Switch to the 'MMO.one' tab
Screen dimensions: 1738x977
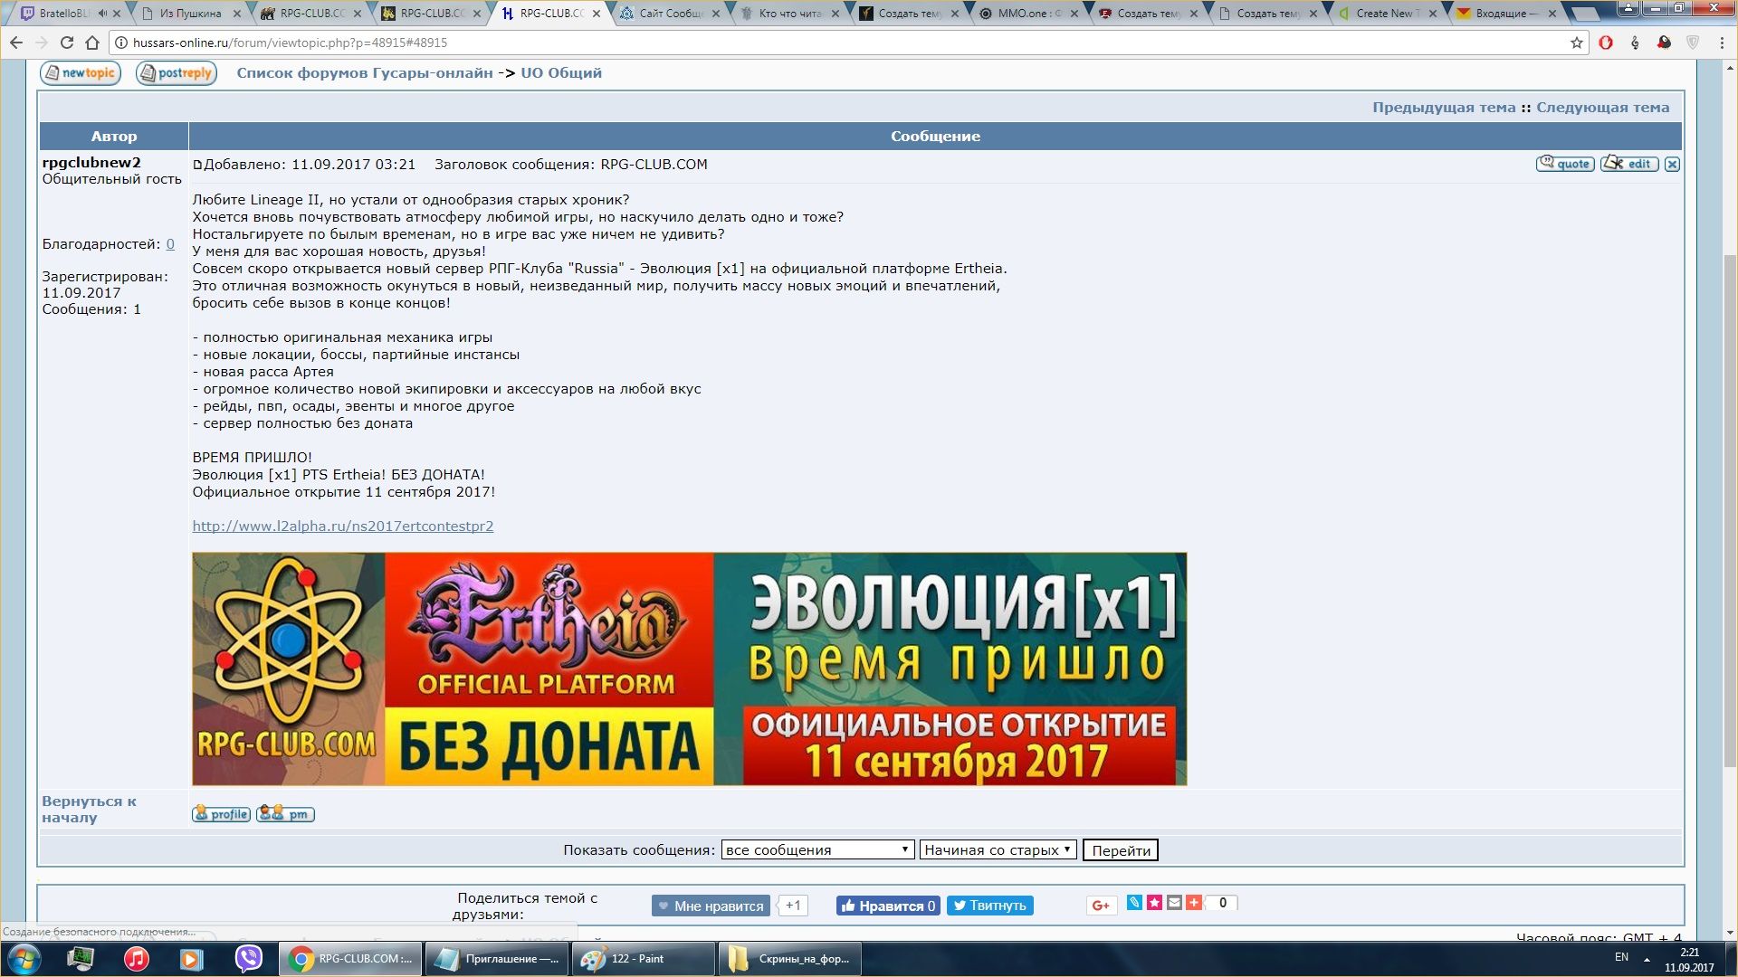point(1028,14)
